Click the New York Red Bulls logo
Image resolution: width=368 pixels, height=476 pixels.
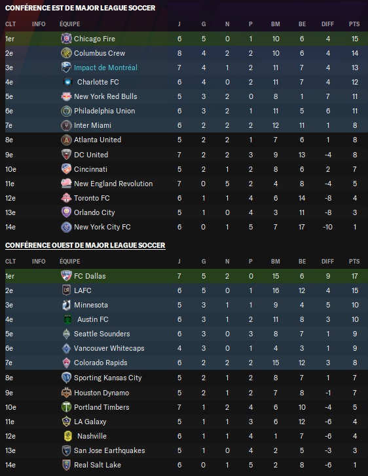(66, 96)
